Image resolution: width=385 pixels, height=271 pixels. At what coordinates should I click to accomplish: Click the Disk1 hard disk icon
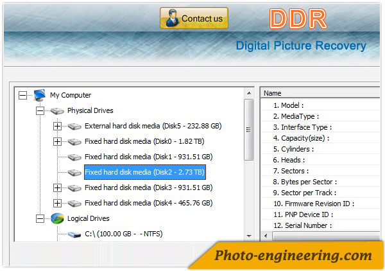(x=74, y=157)
